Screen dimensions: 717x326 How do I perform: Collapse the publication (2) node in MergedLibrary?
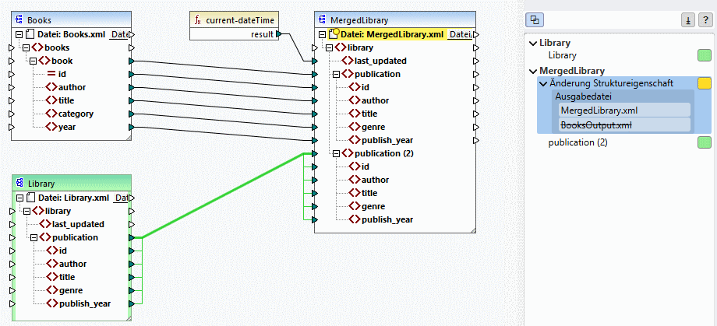click(x=336, y=153)
